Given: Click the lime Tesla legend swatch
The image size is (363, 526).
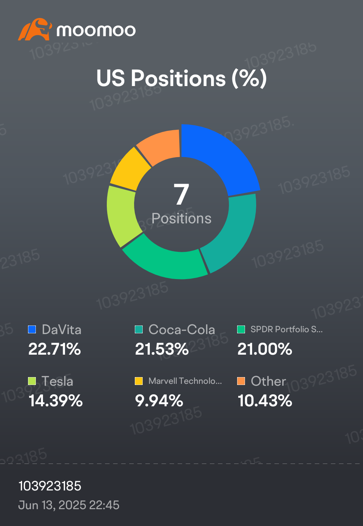Looking at the screenshot, I should pyautogui.click(x=32, y=381).
